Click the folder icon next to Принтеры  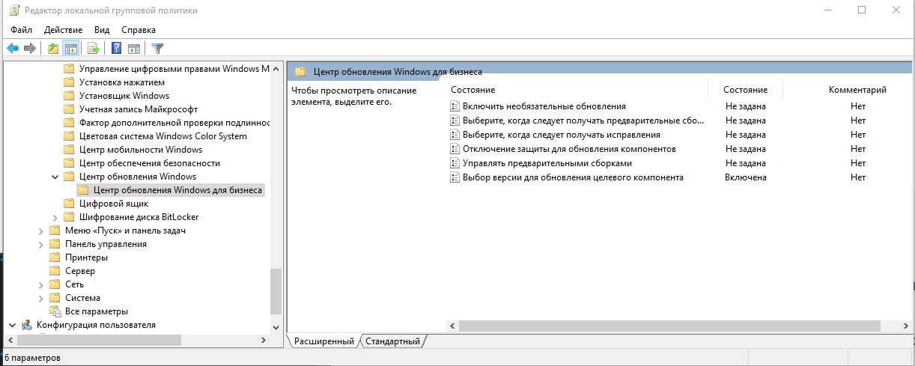[55, 257]
